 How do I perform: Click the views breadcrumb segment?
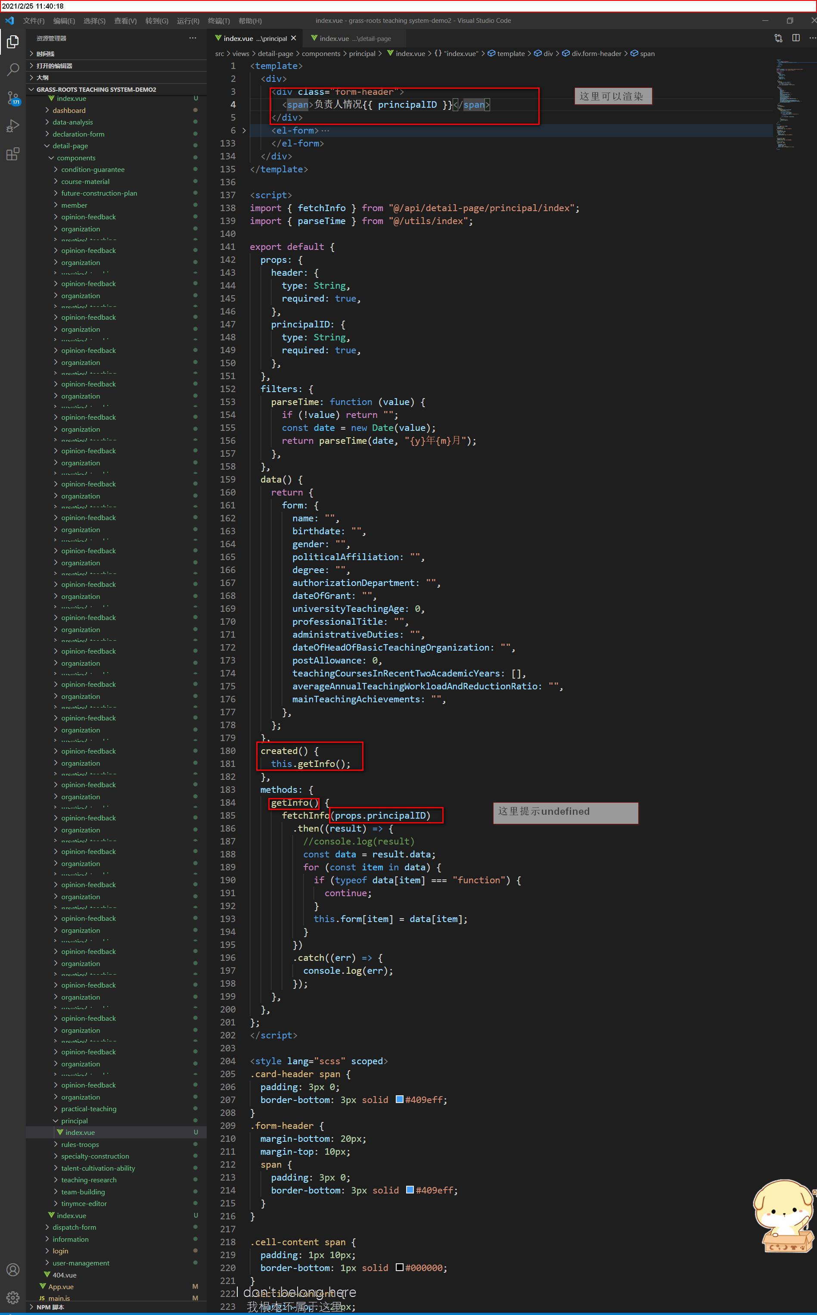pyautogui.click(x=240, y=53)
